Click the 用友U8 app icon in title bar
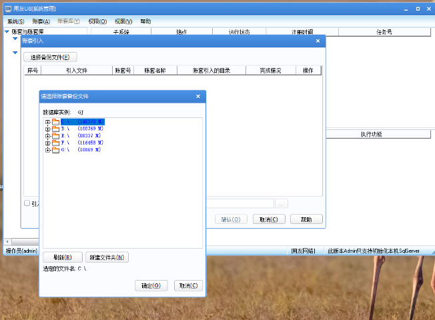This screenshot has height=320, width=435. pos(7,10)
